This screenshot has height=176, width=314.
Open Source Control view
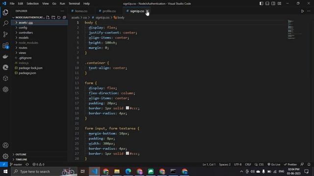pyautogui.click(x=5, y=34)
